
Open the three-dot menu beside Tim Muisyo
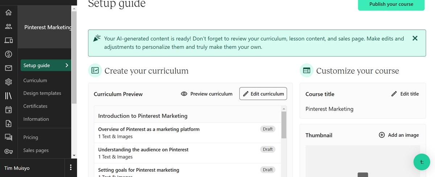[x=71, y=168]
